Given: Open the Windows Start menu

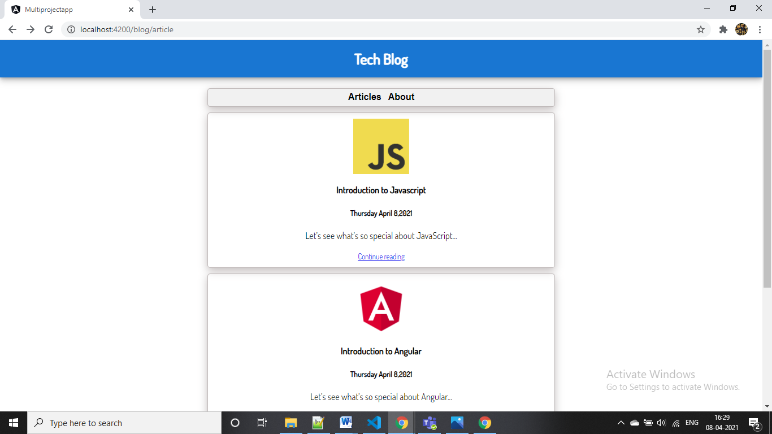Looking at the screenshot, I should pyautogui.click(x=14, y=423).
